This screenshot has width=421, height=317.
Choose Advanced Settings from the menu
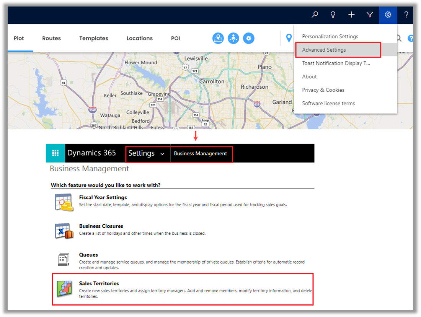(324, 50)
